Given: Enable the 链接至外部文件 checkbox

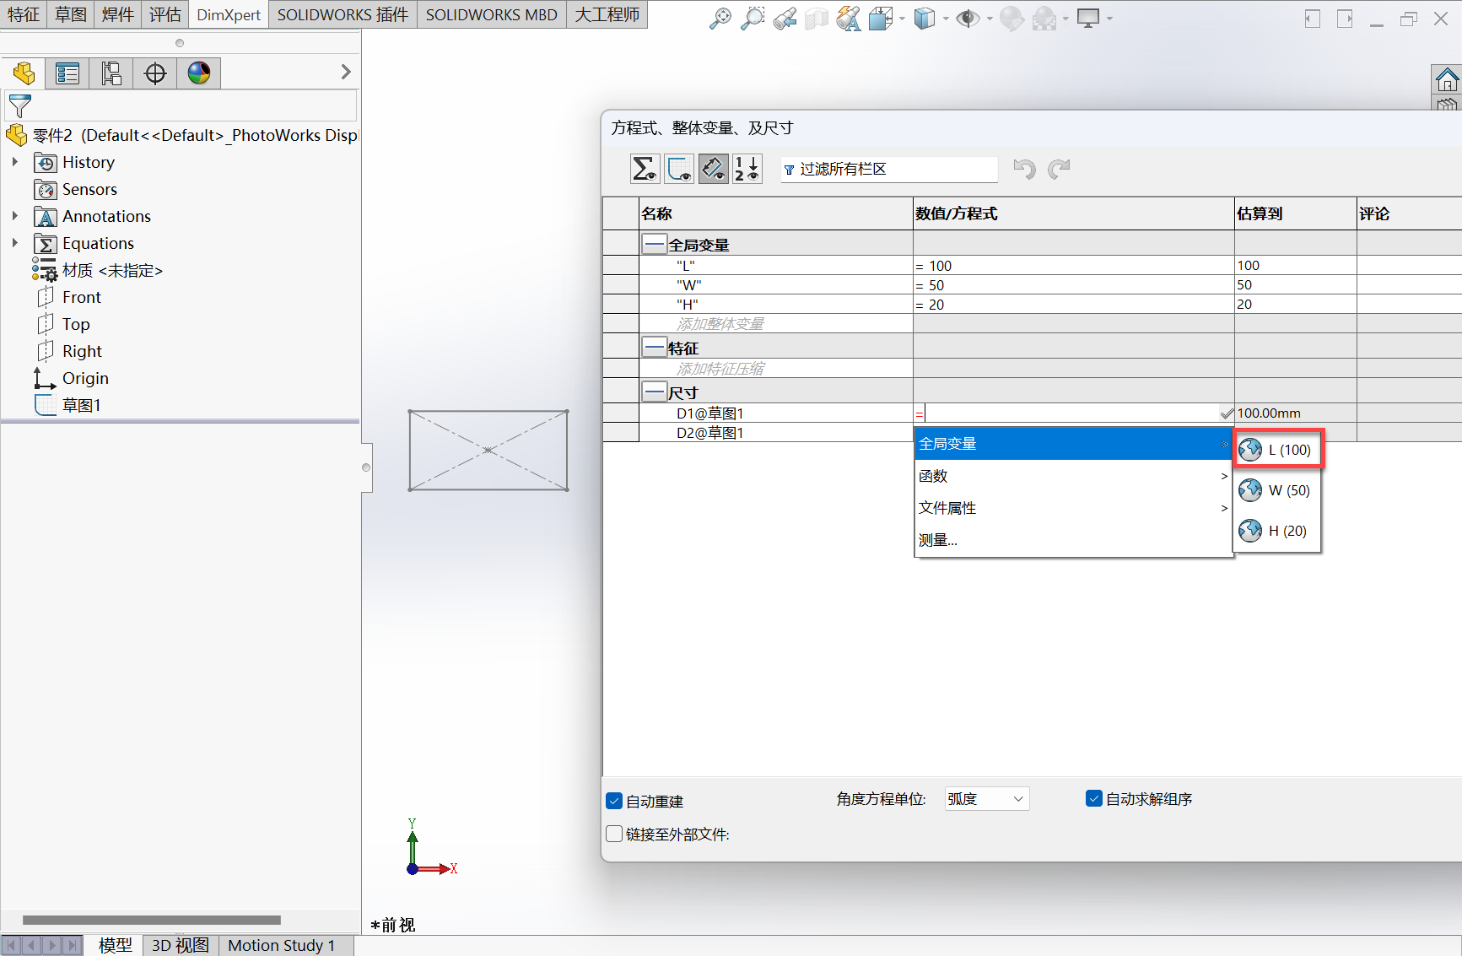Looking at the screenshot, I should coord(615,834).
